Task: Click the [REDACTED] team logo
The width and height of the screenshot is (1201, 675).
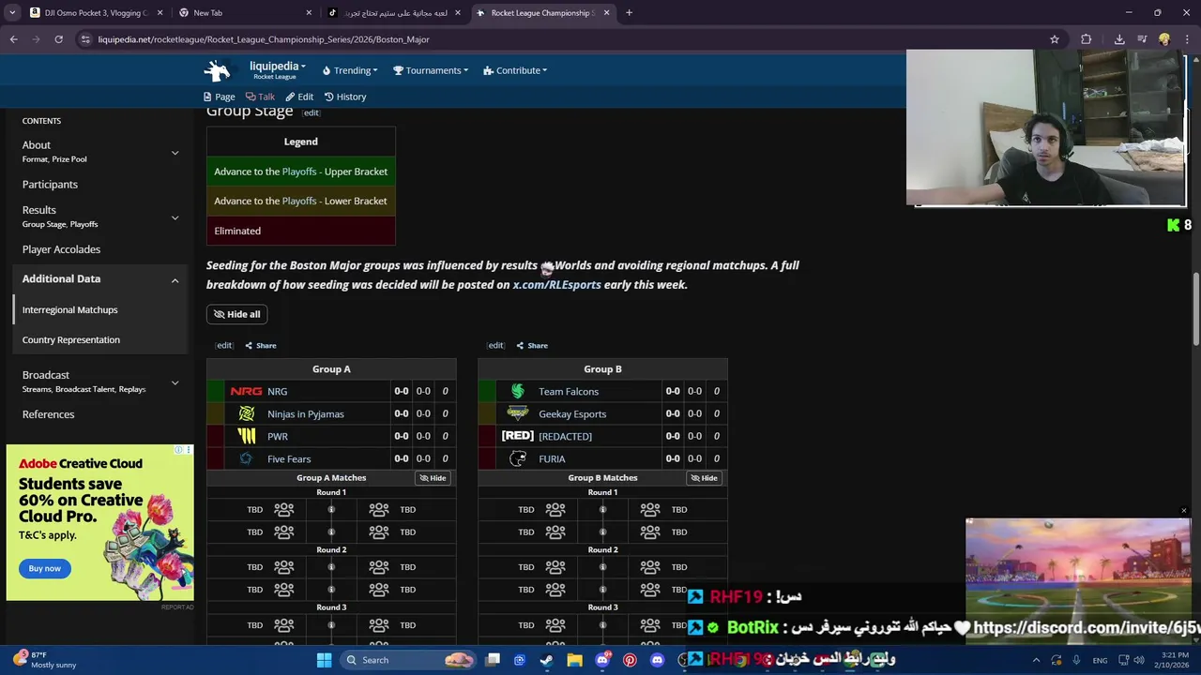Action: tap(517, 436)
